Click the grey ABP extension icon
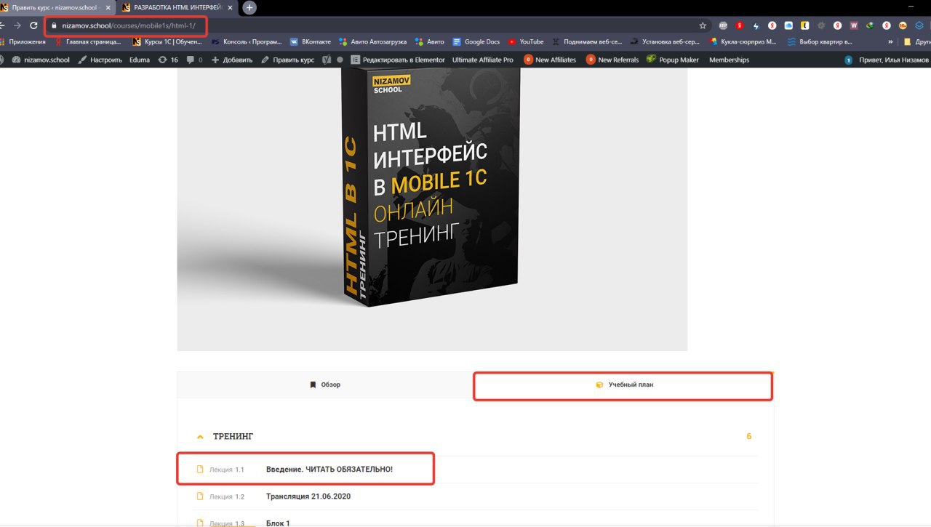 point(723,25)
